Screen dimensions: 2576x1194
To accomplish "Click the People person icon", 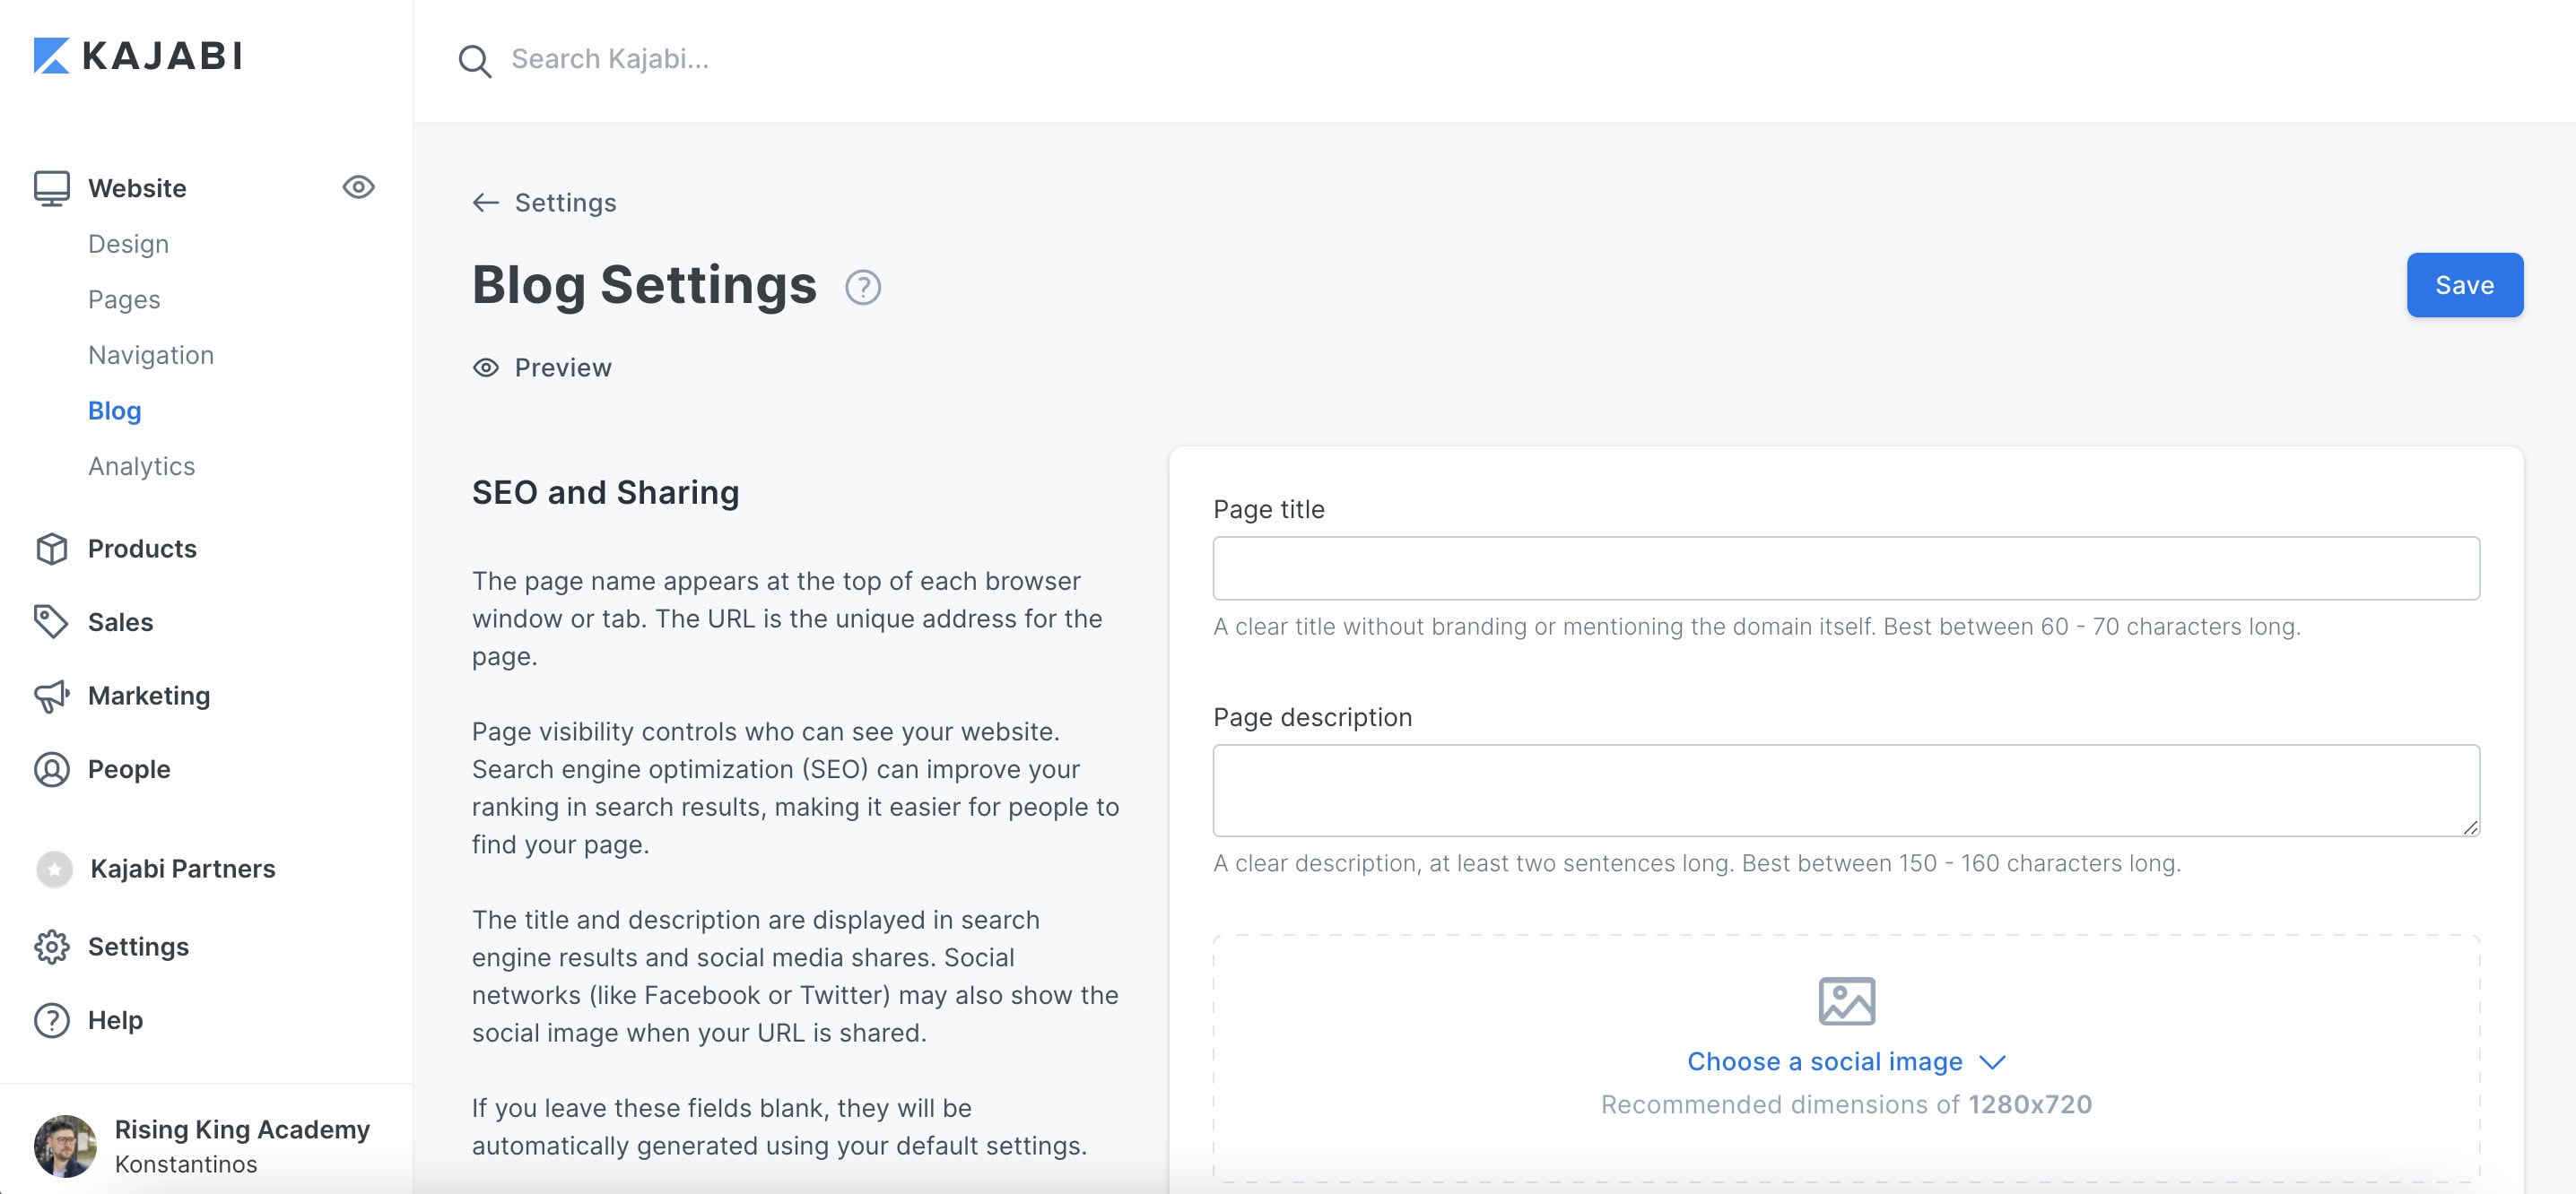I will tap(52, 769).
